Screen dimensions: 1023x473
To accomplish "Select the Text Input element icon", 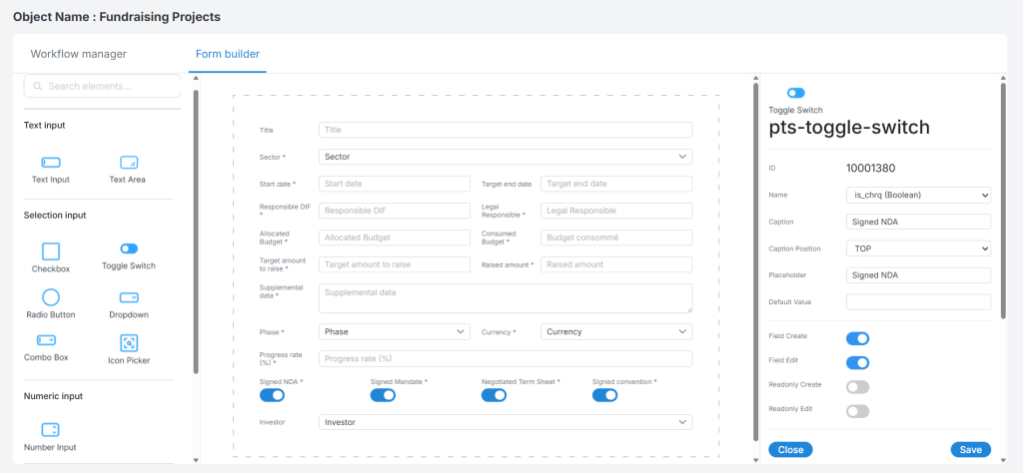I will click(51, 163).
